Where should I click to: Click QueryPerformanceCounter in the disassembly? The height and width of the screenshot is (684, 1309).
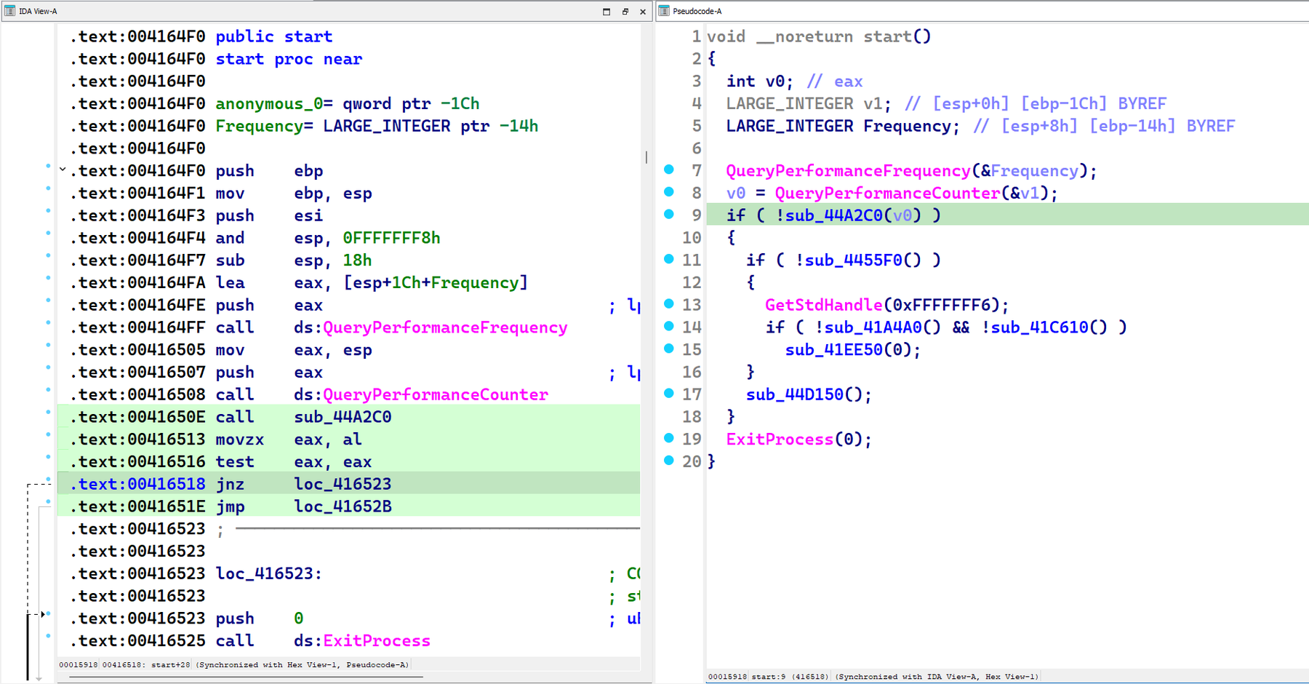click(435, 394)
